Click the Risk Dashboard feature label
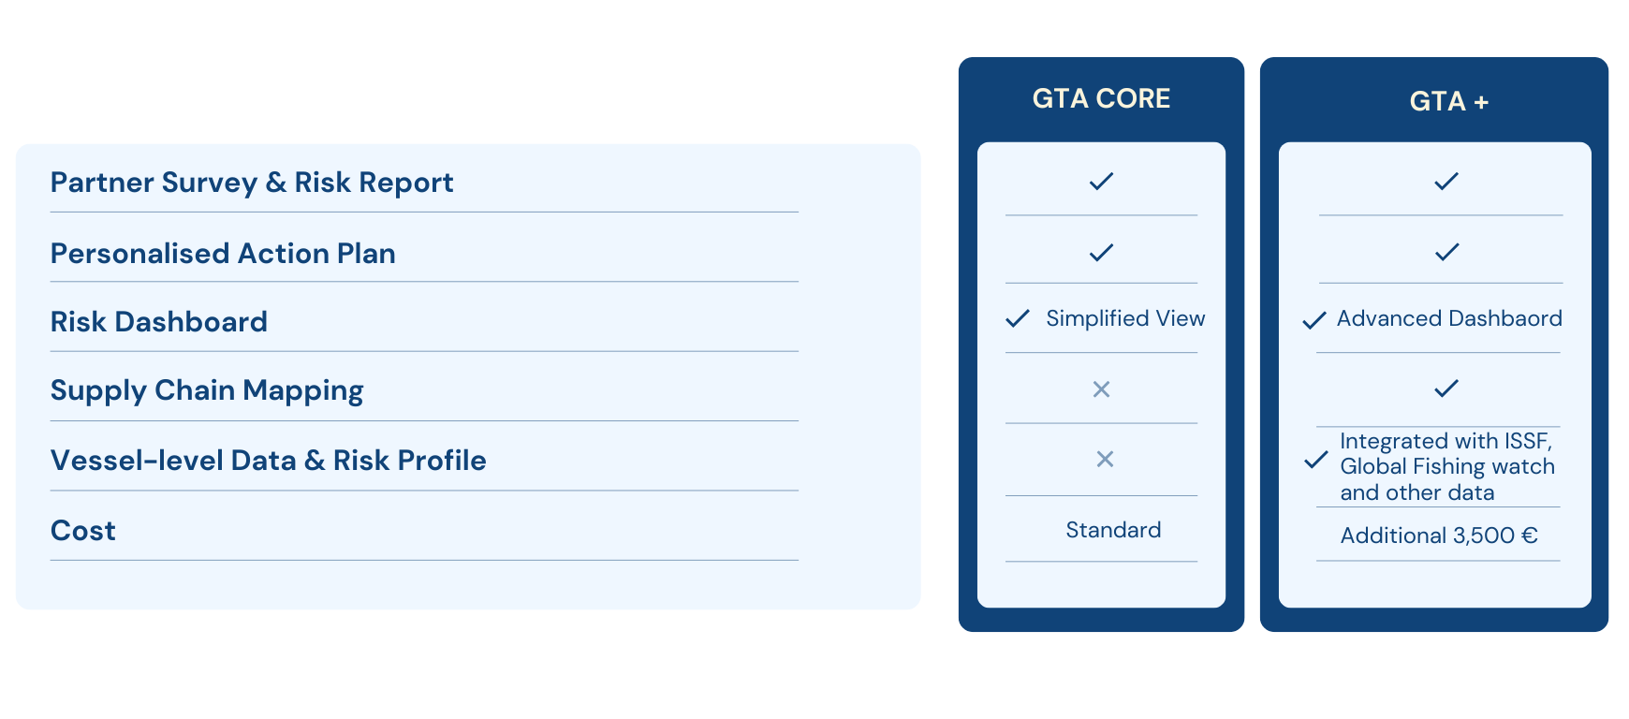1629x719 pixels. [159, 322]
